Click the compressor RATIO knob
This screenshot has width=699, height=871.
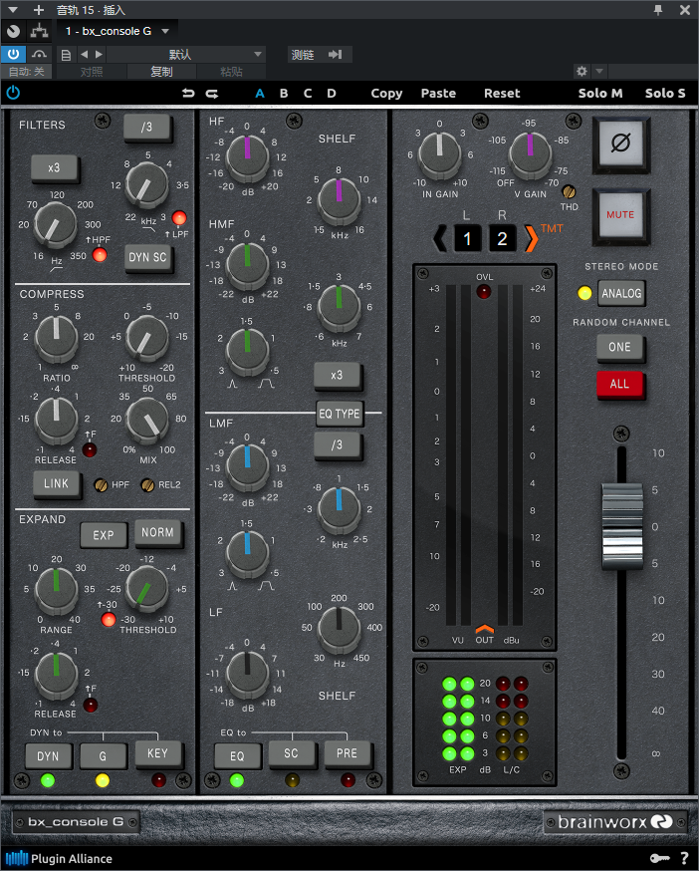(x=56, y=337)
